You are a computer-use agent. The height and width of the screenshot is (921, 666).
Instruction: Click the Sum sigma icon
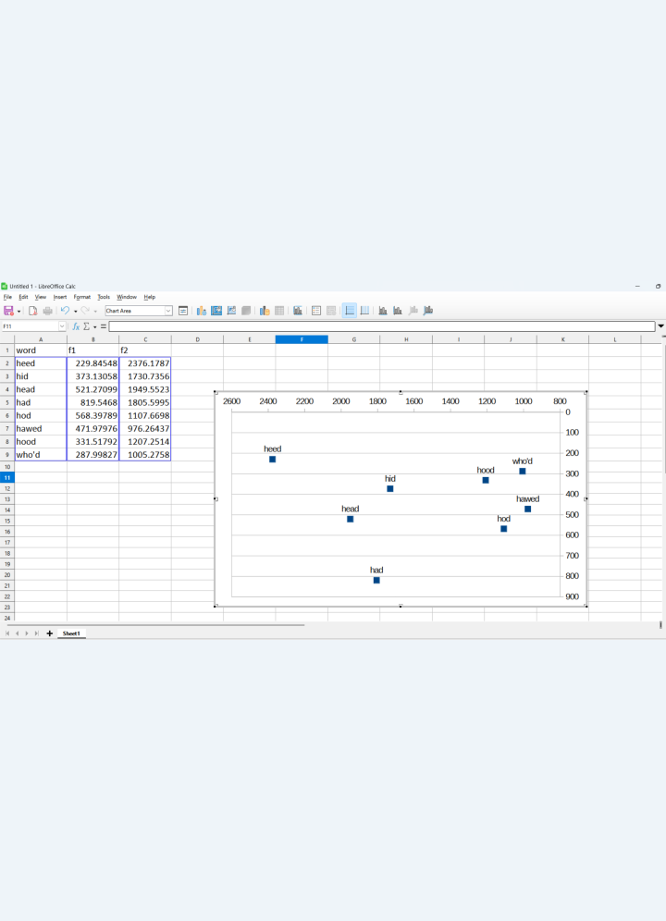[x=86, y=326]
